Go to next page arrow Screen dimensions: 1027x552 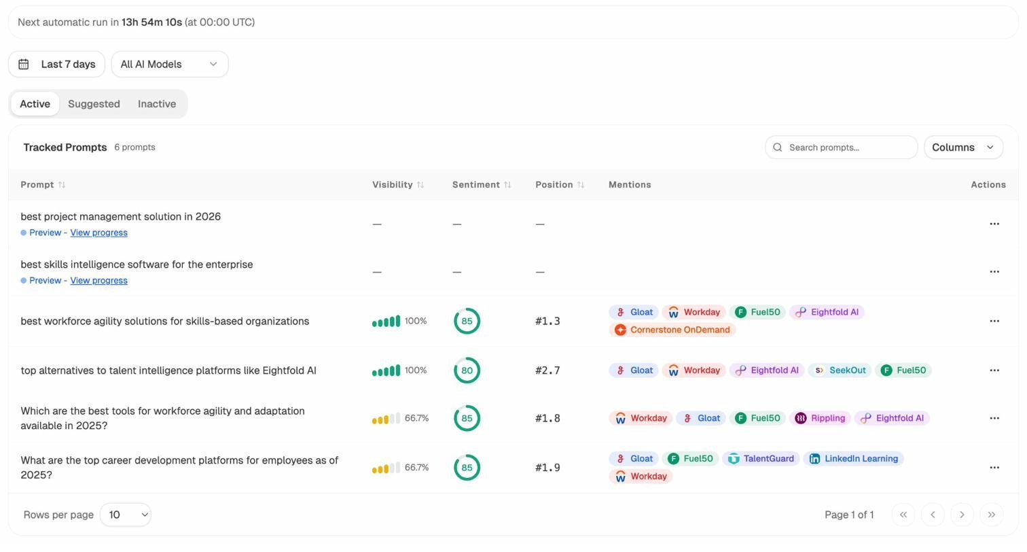point(962,515)
